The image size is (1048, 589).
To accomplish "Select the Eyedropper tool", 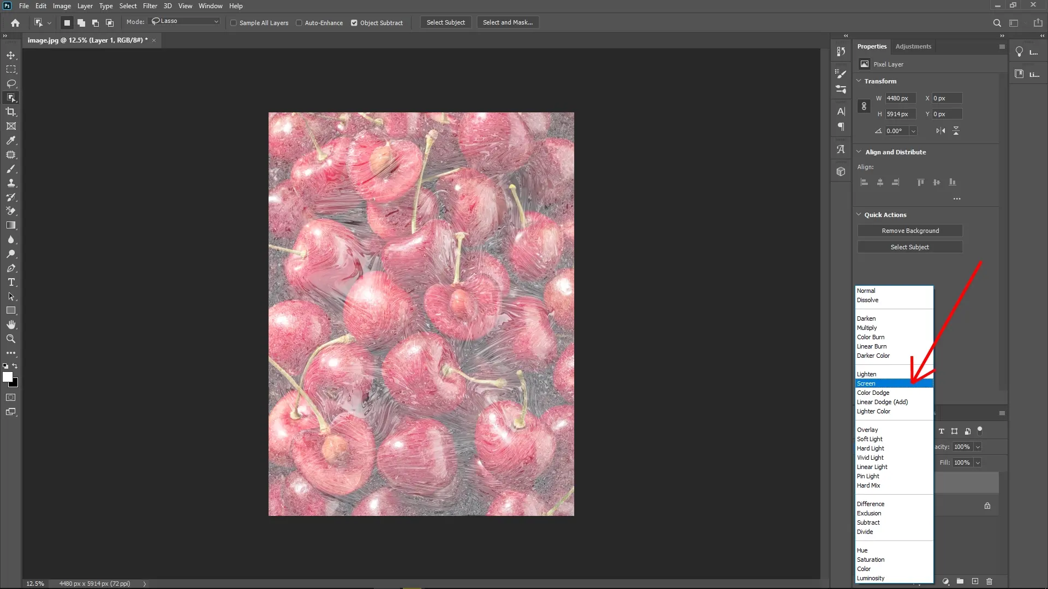I will [x=11, y=141].
